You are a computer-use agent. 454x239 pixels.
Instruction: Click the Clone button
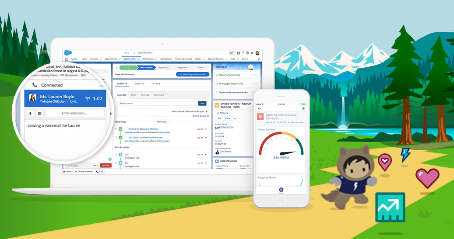point(228,119)
